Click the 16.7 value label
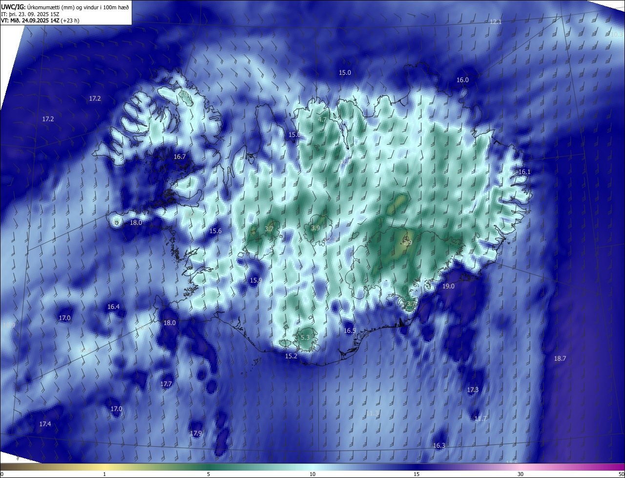This screenshot has width=625, height=478. (x=180, y=156)
